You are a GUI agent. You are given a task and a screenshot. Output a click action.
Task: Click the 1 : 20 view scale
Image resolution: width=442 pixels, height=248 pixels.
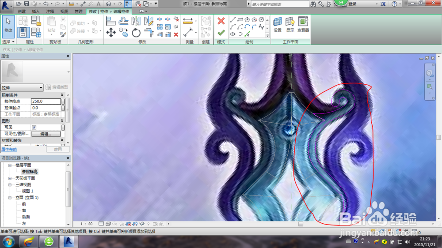(x=87, y=224)
